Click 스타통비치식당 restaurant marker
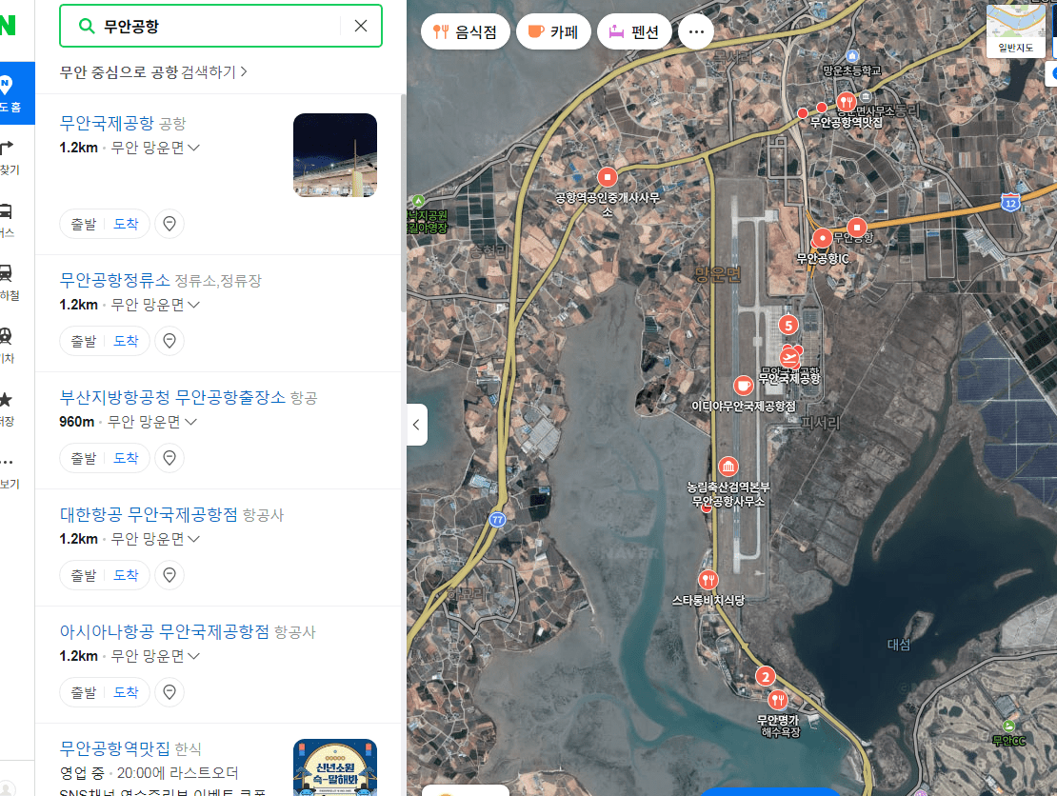This screenshot has width=1057, height=796. click(708, 580)
